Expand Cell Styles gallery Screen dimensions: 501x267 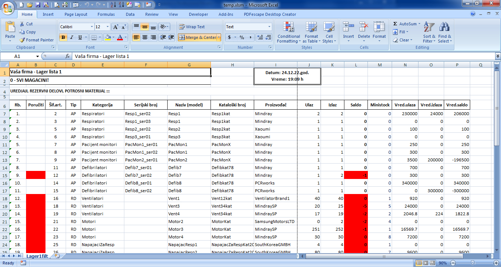[329, 32]
